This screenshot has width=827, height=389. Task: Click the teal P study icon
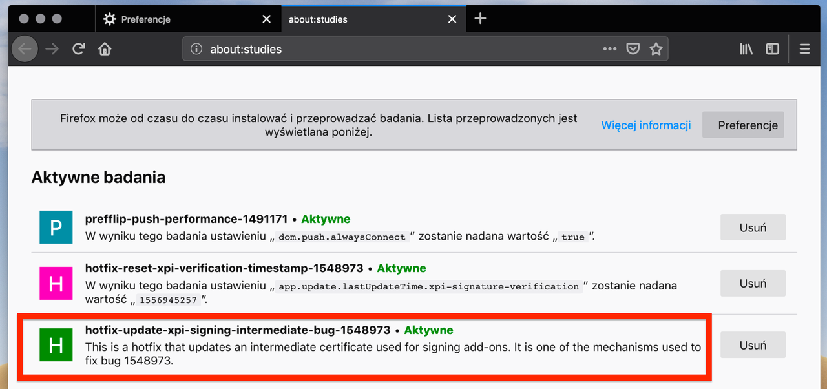(x=56, y=227)
